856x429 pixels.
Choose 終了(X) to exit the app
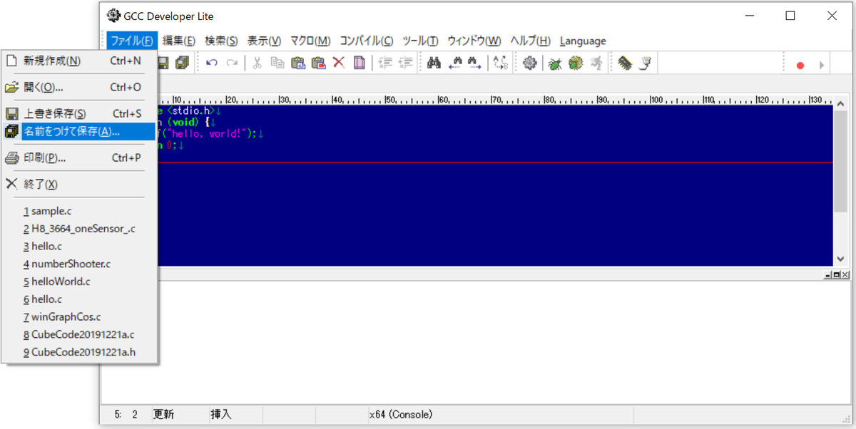coord(80,184)
